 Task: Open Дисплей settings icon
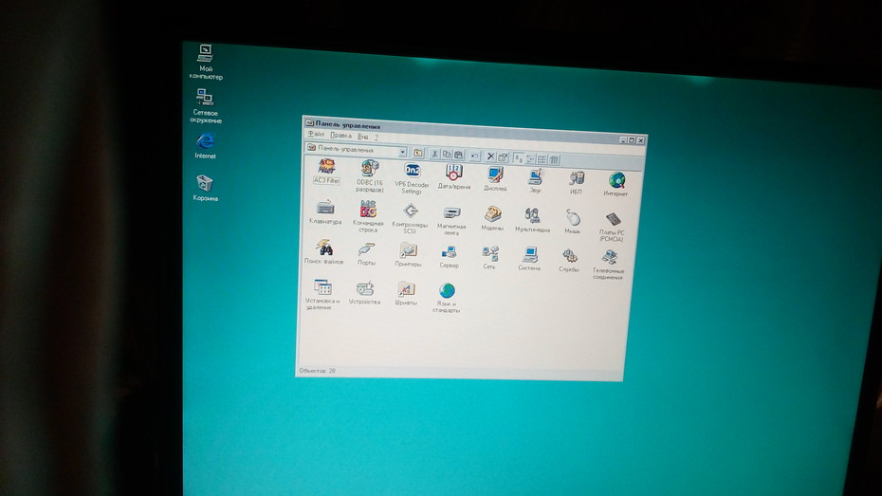[495, 179]
